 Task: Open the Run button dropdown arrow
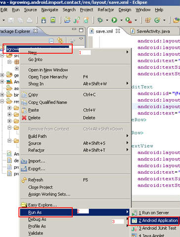pos(121,20)
